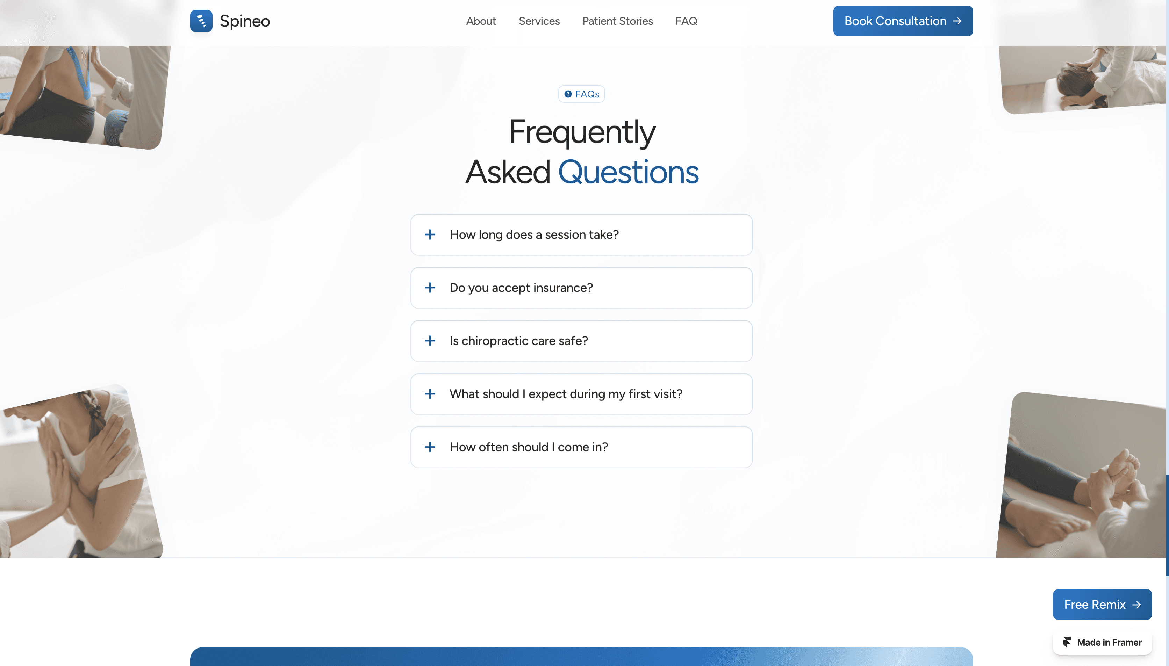This screenshot has height=666, width=1169.
Task: Click the Framer logo icon
Action: (1067, 642)
